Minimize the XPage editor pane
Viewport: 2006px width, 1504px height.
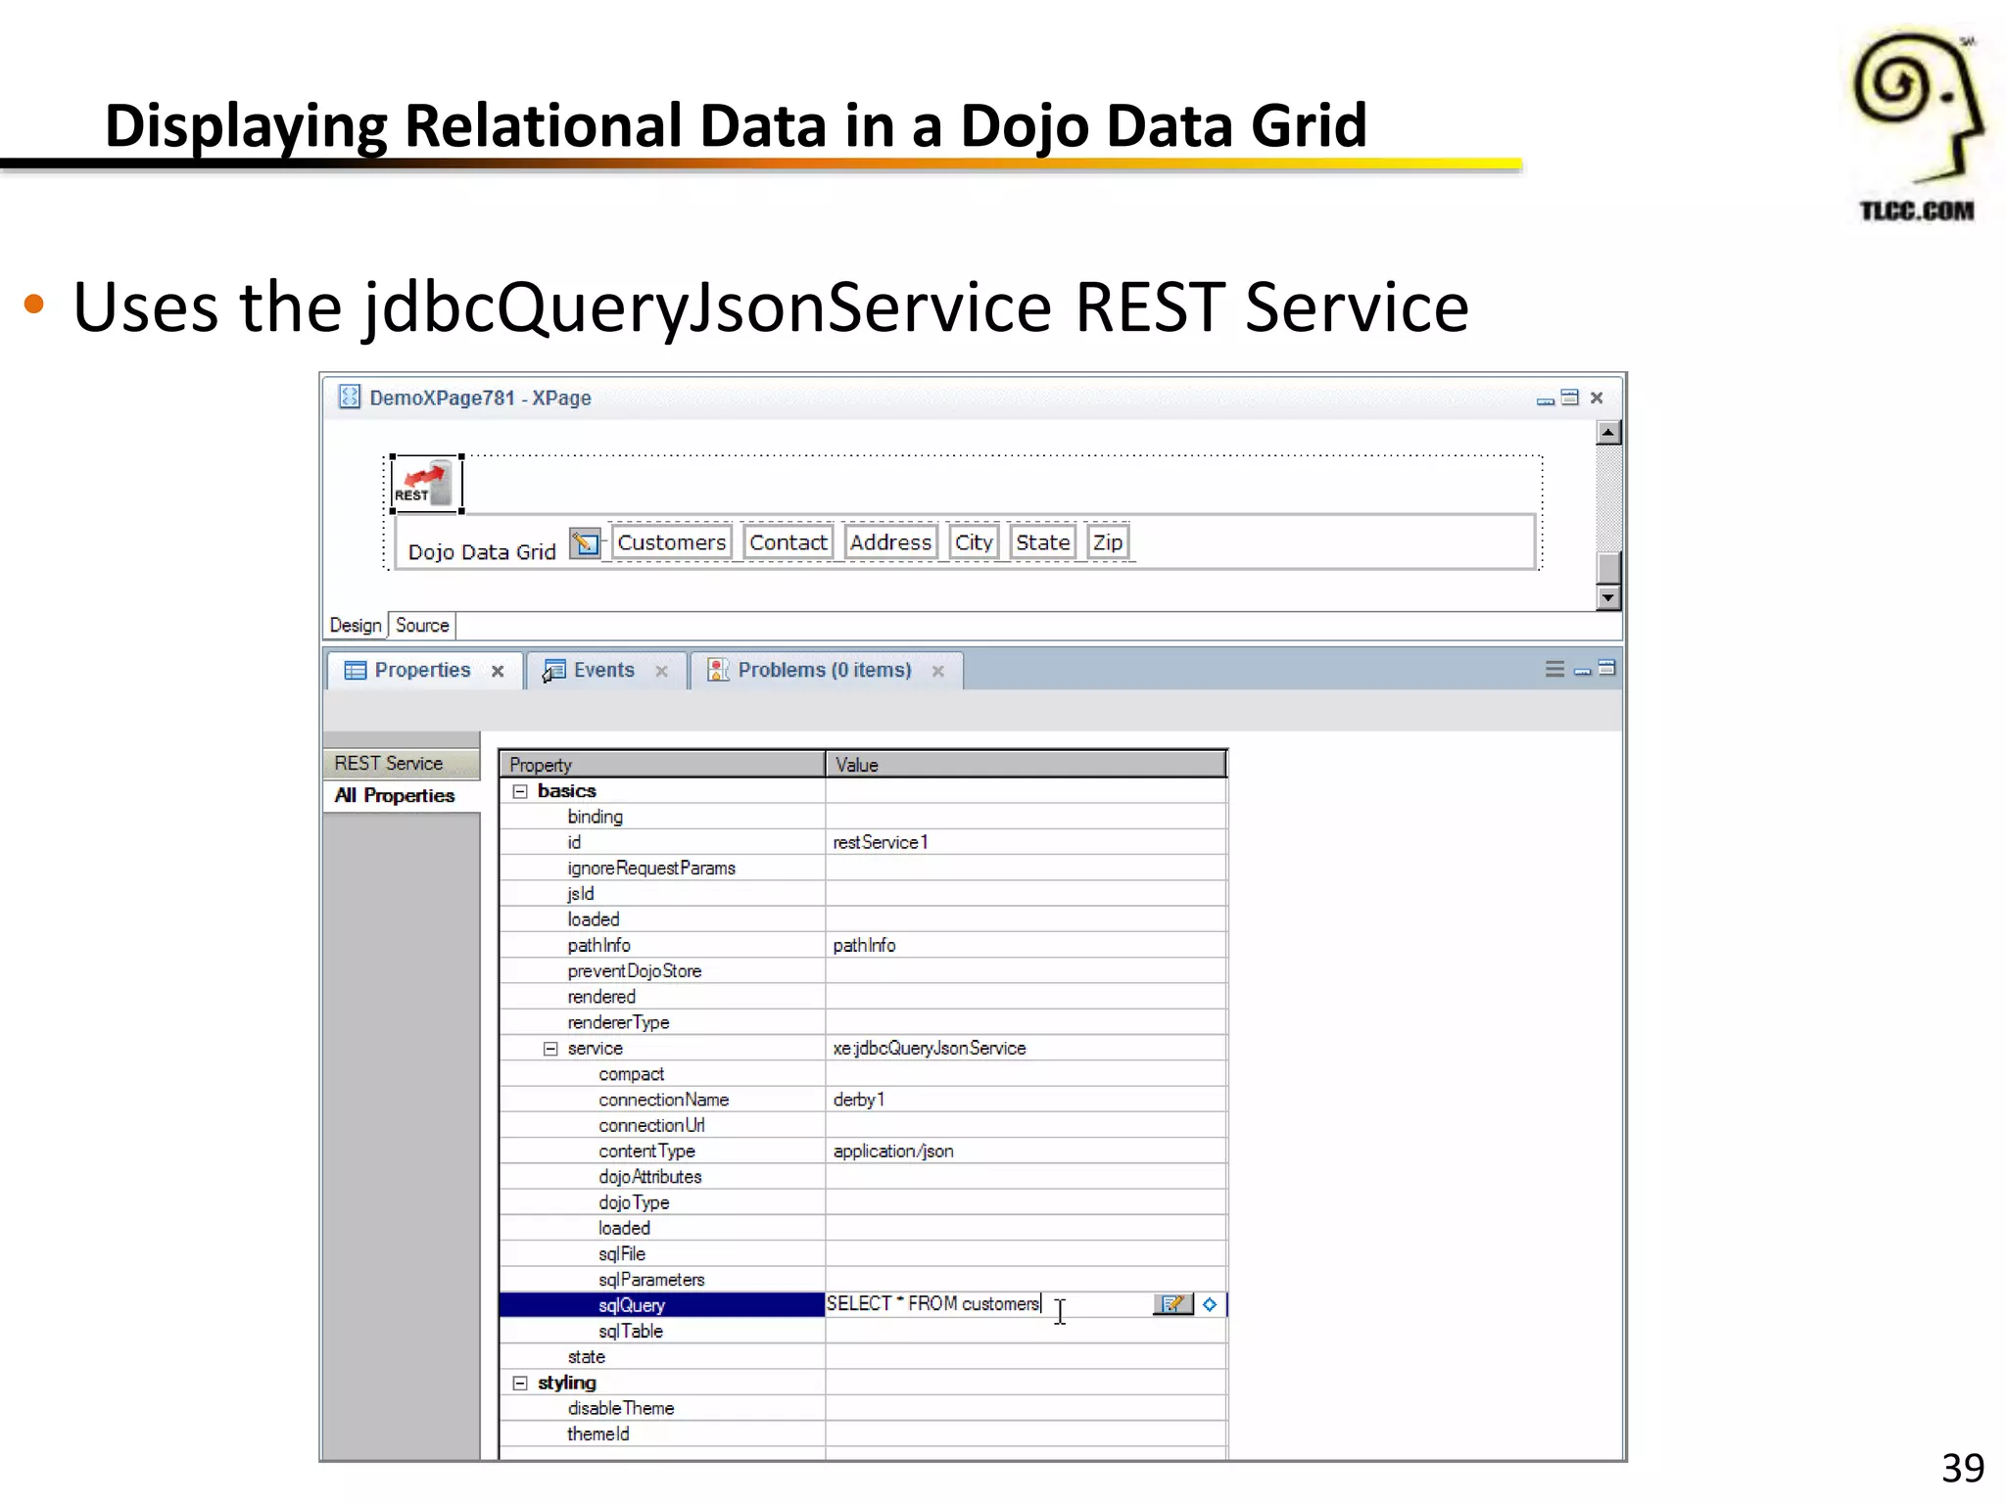1546,399
